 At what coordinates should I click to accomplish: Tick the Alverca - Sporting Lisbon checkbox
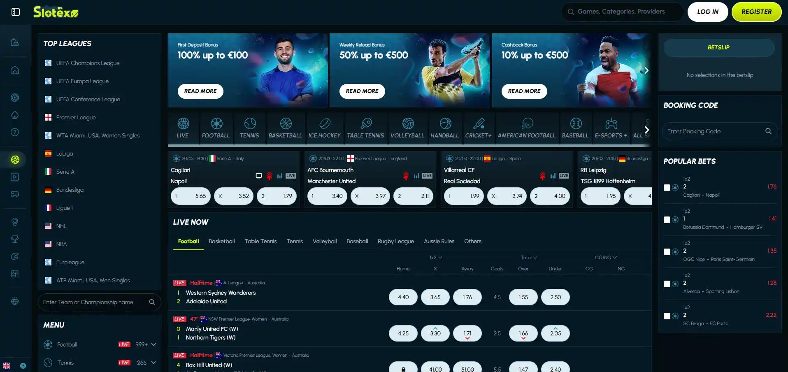pyautogui.click(x=667, y=284)
